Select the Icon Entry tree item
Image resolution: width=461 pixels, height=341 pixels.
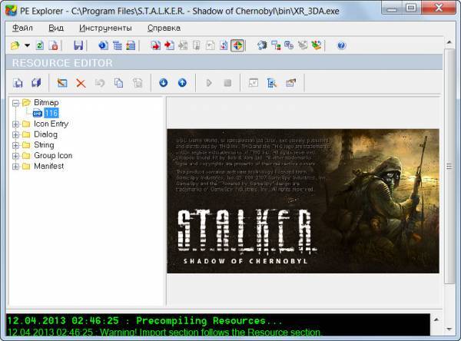[x=51, y=124]
